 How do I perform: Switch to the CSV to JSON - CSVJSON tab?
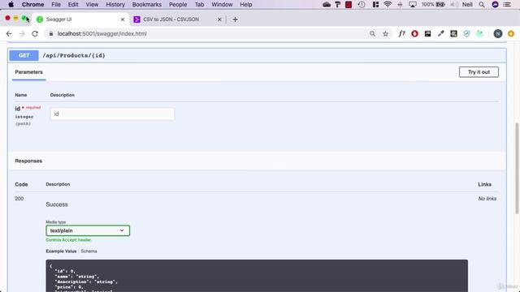point(177,19)
